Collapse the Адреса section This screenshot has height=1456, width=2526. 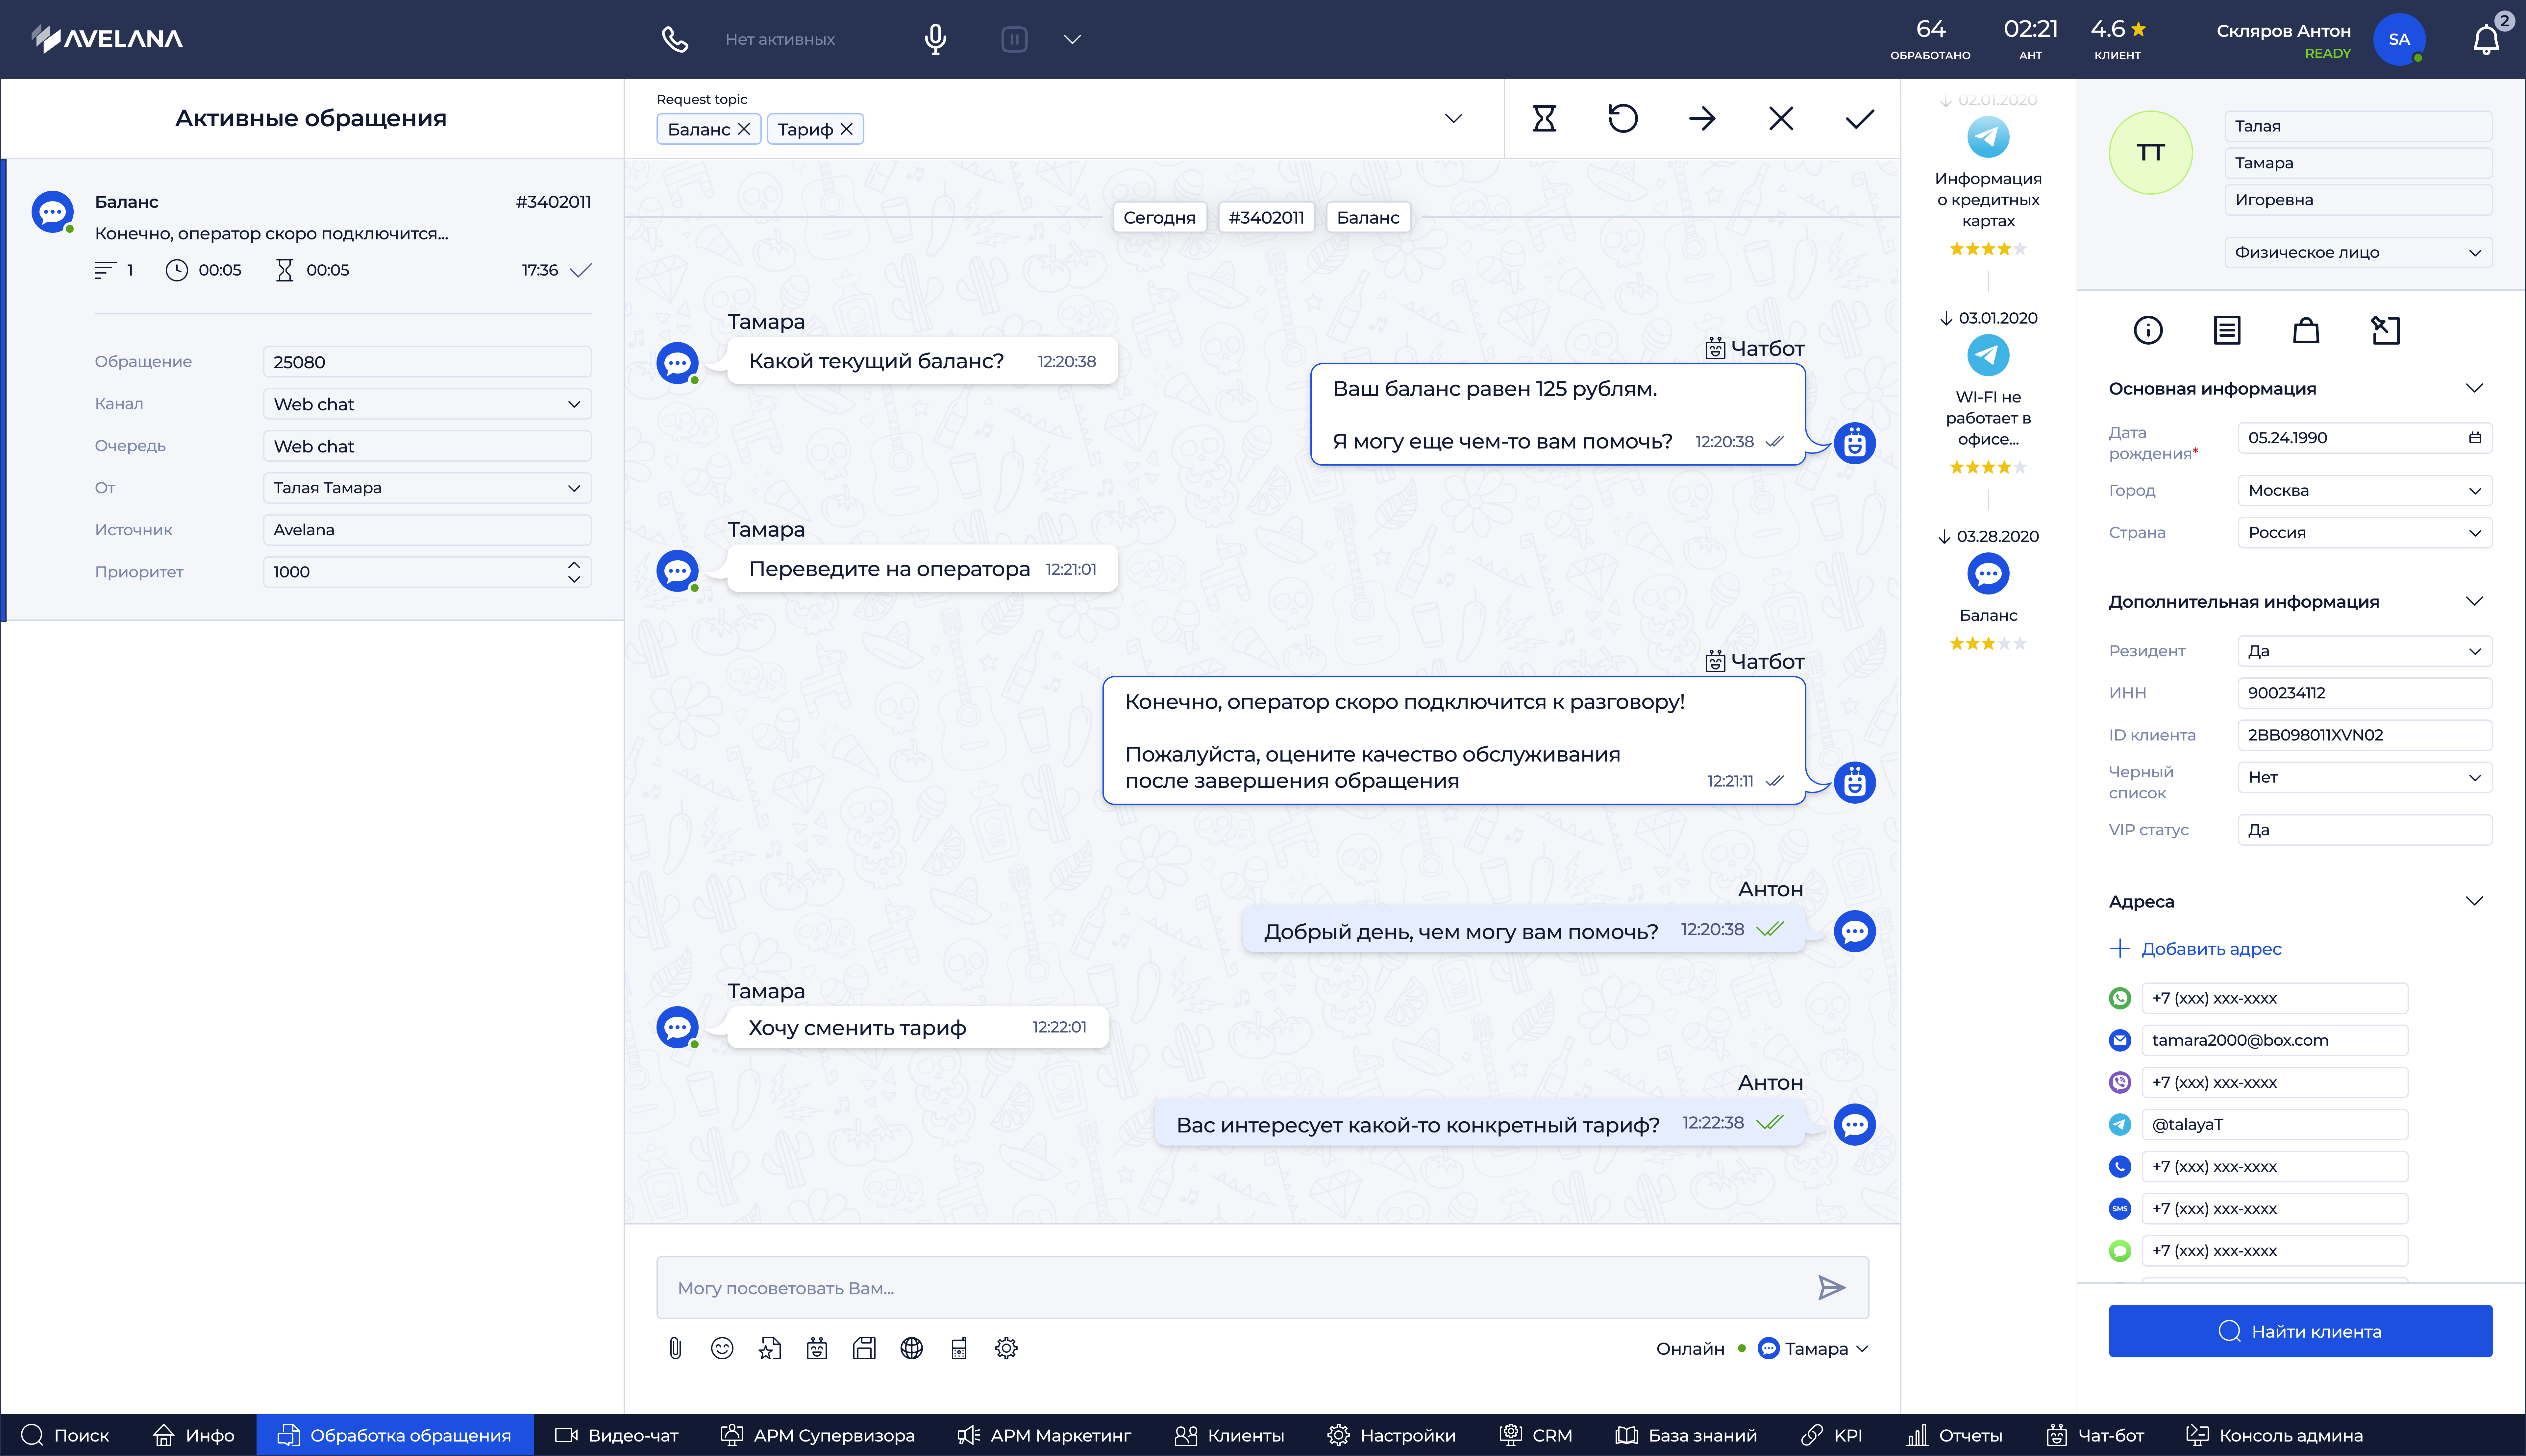pos(2474,901)
